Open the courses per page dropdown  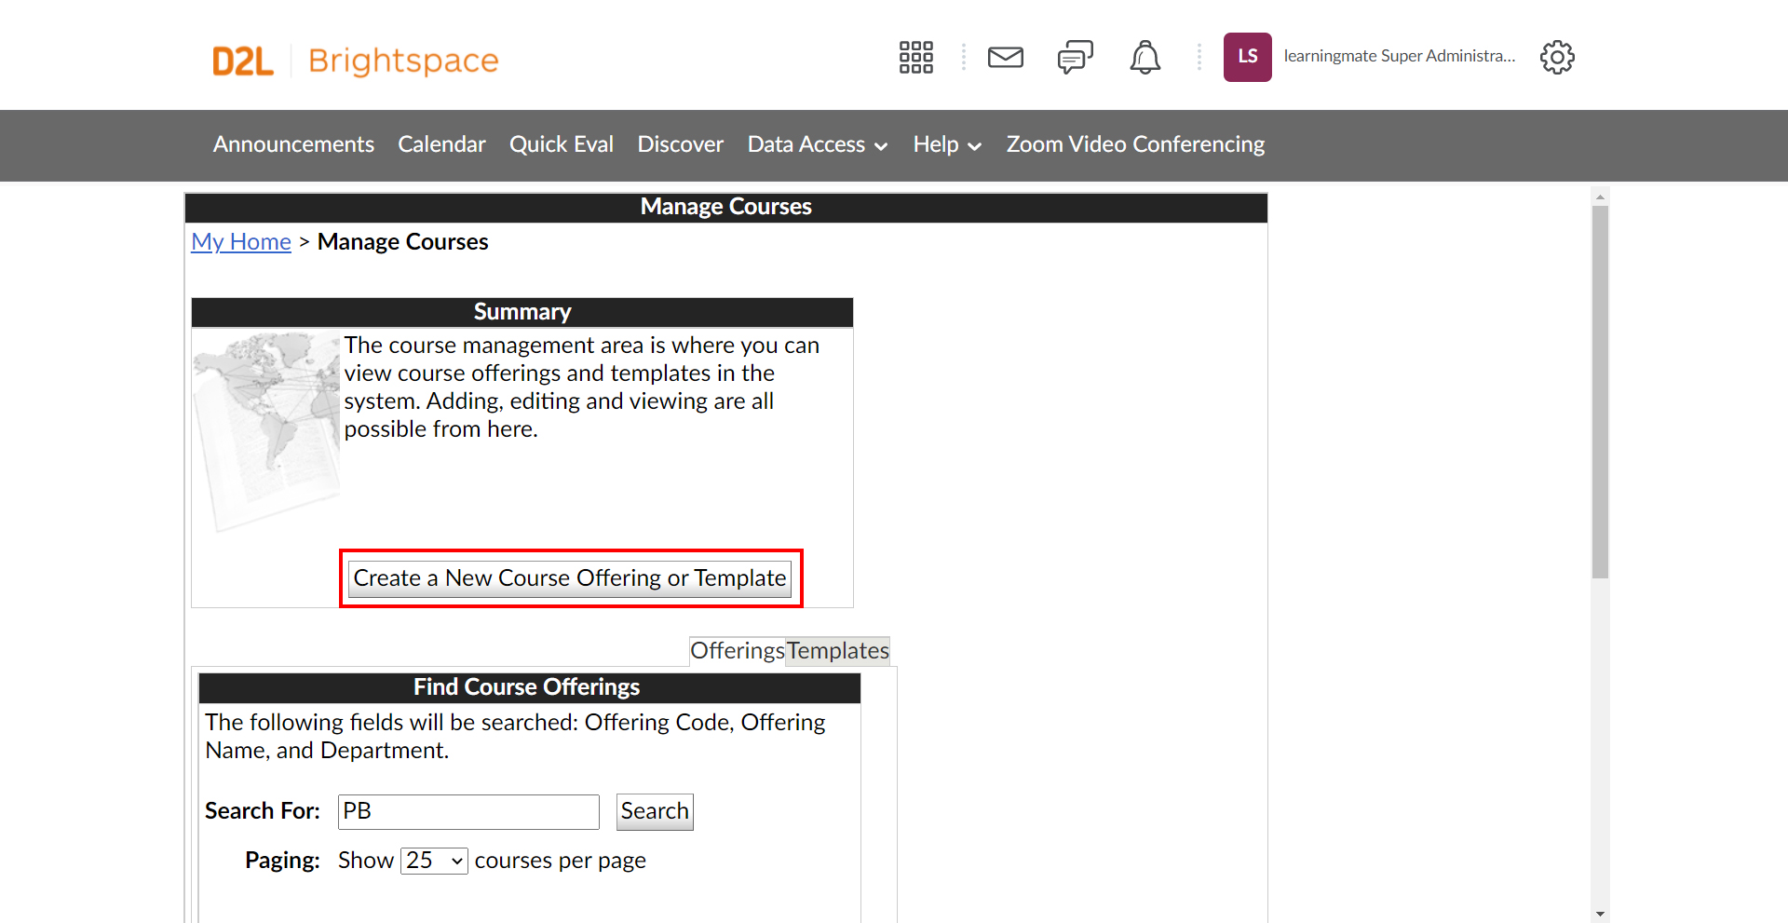pos(434,861)
